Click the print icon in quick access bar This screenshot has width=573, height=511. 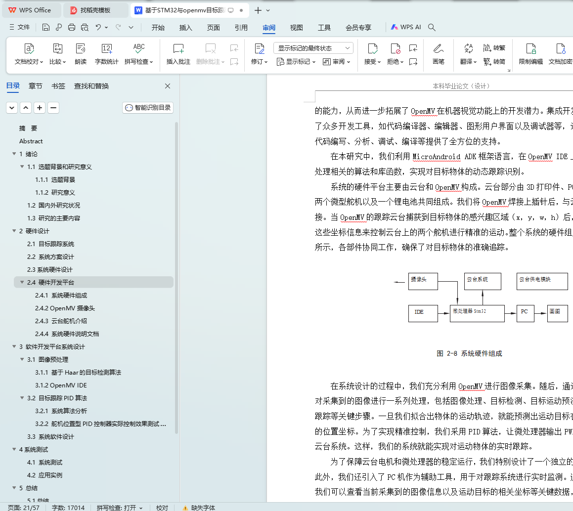[x=72, y=27]
